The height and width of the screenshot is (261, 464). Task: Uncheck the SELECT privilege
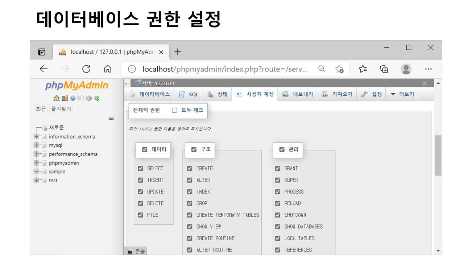click(x=141, y=169)
